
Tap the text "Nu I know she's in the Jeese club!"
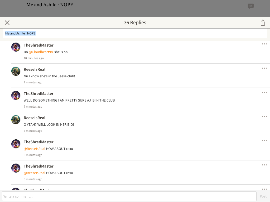[49, 76]
